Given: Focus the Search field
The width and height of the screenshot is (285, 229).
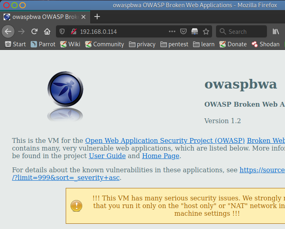Looking at the screenshot, I should 241,31.
